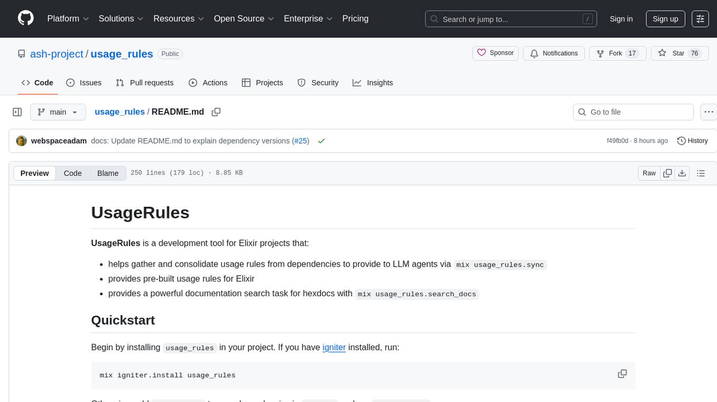This screenshot has height=402, width=717.
Task: Open commit f49fb0d hash link
Action: tap(617, 141)
